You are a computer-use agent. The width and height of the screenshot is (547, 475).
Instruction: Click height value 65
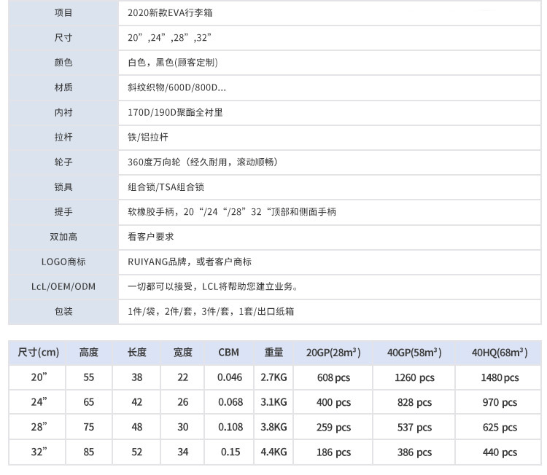(88, 402)
